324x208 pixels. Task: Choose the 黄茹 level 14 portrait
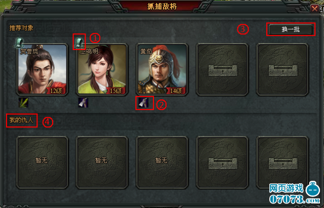[x=162, y=70]
